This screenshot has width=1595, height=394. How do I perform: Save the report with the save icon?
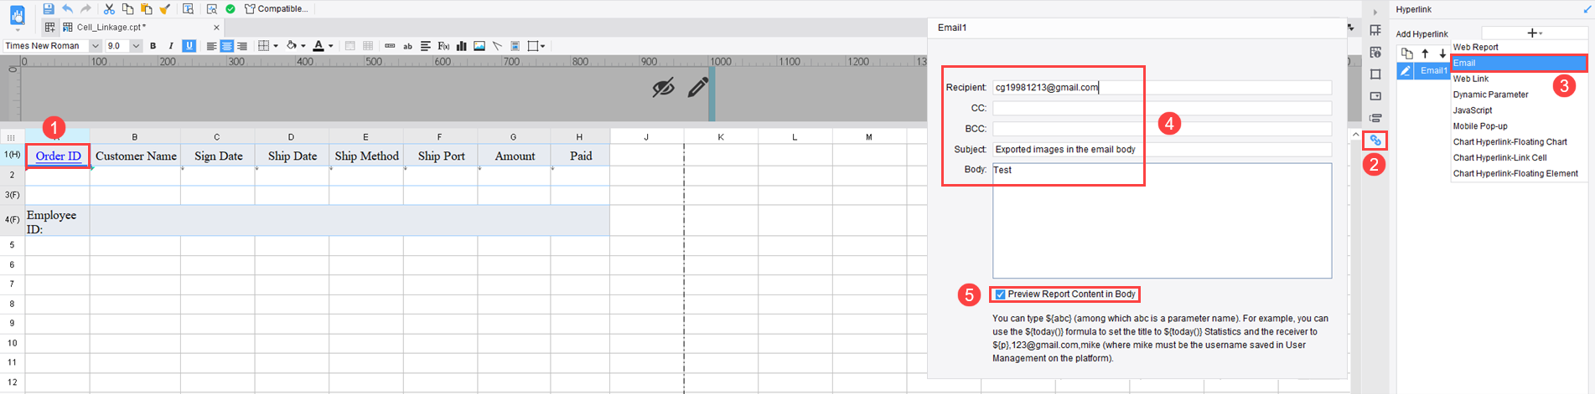pos(49,8)
